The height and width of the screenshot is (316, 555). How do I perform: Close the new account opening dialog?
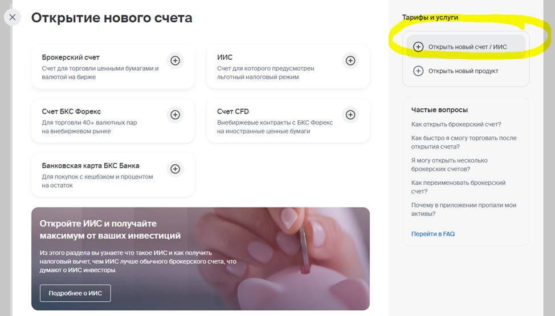pyautogui.click(x=13, y=17)
